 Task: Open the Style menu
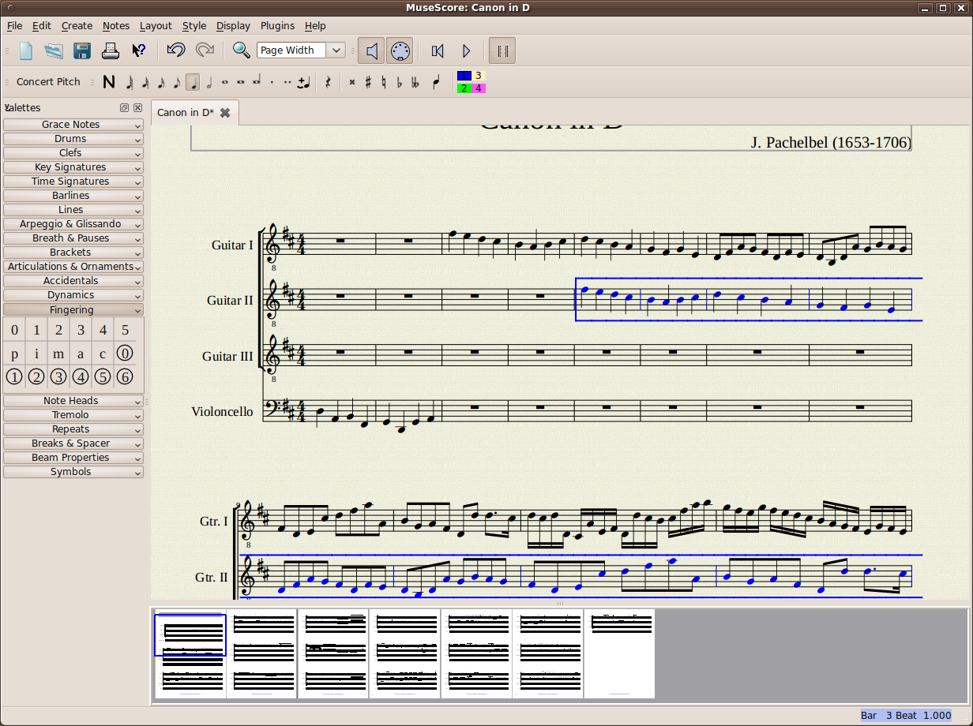pos(193,26)
